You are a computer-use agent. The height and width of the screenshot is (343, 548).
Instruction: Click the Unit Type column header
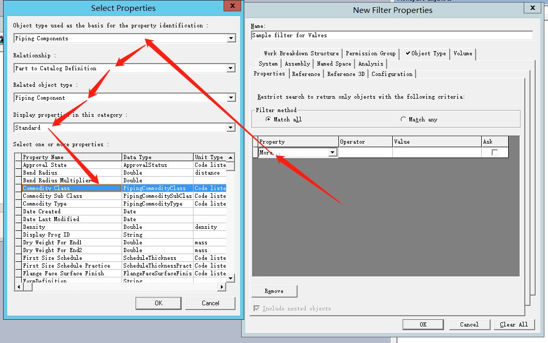tap(210, 158)
